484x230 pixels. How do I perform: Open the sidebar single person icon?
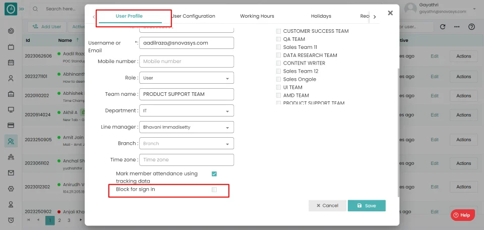coord(11,78)
